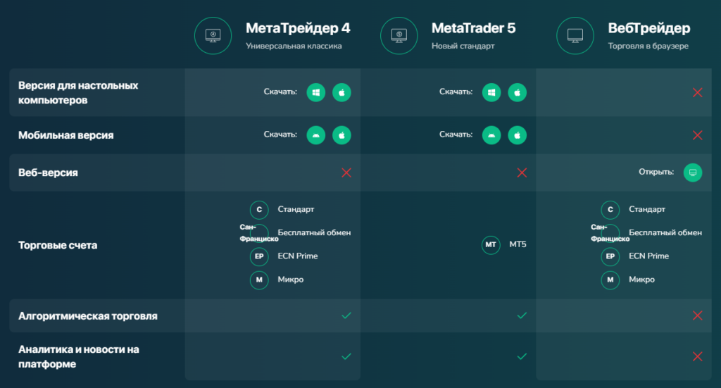Download MetaTrader 4 mobile version for Android
This screenshot has width=721, height=388.
(x=316, y=134)
